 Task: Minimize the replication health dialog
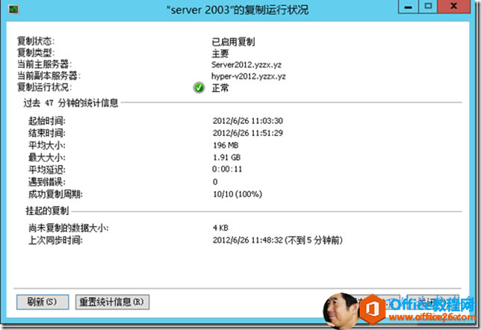click(409, 7)
